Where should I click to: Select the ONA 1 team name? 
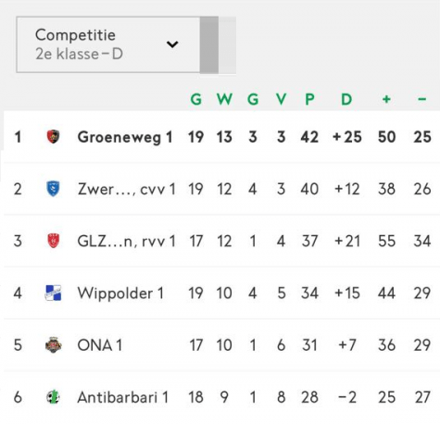(x=99, y=345)
